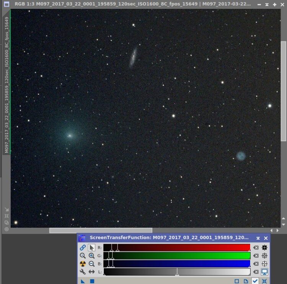Click the blue triangle new instance icon
287x284 pixels.
(x=83, y=281)
